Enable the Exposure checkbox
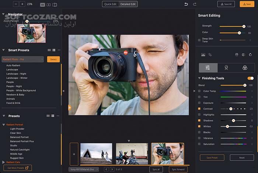The width and height of the screenshot is (258, 173). [x=199, y=103]
